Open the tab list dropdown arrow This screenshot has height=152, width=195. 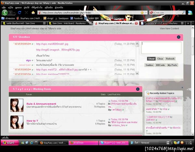tap(193, 23)
